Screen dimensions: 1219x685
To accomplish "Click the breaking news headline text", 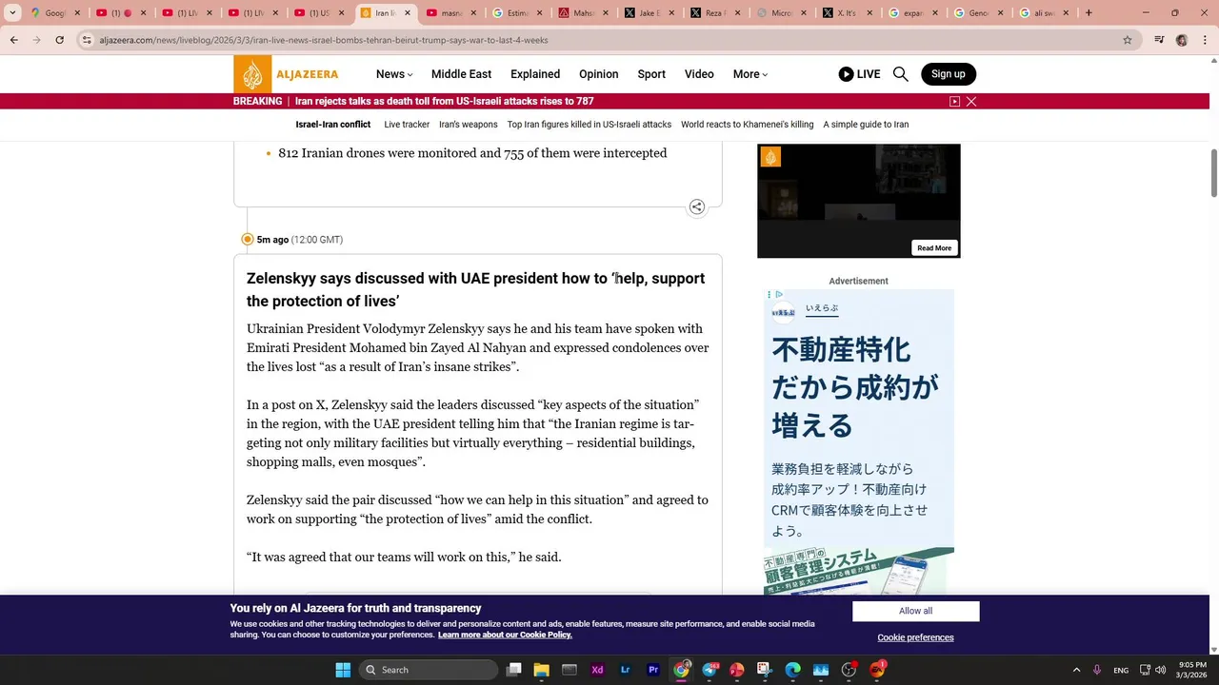I will pos(444,101).
